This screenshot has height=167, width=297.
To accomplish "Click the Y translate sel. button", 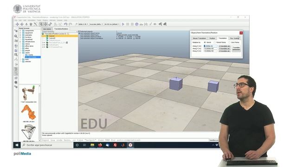I will [225, 48].
